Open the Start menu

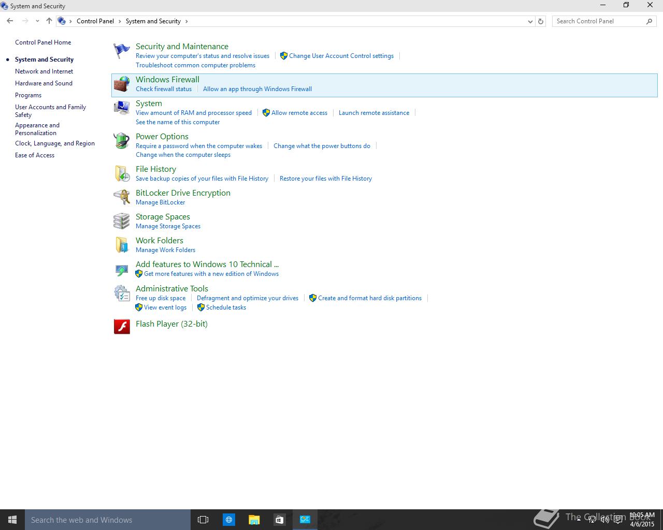click(x=12, y=520)
